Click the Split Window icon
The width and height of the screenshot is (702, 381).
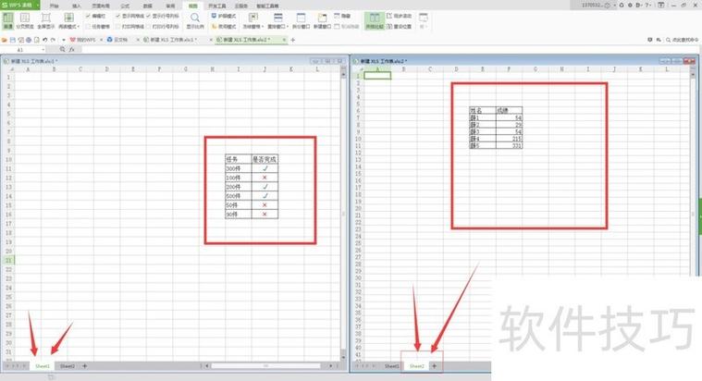[x=301, y=20]
